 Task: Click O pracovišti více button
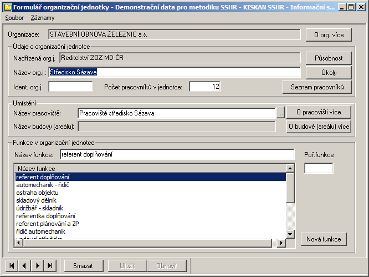pos(319,112)
